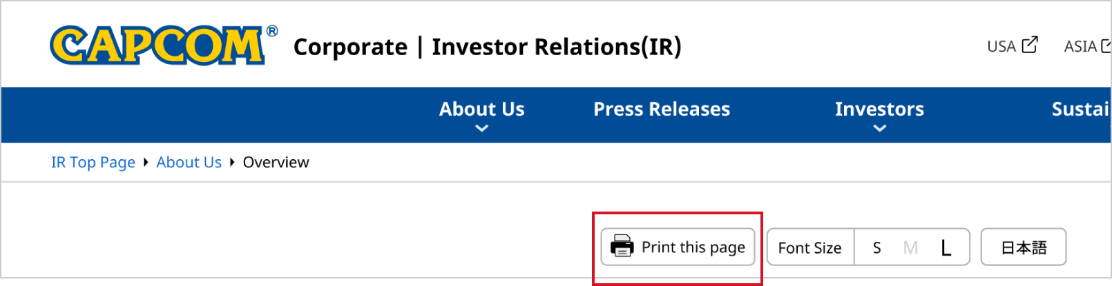Expand the About Us menu chevron

click(x=482, y=128)
